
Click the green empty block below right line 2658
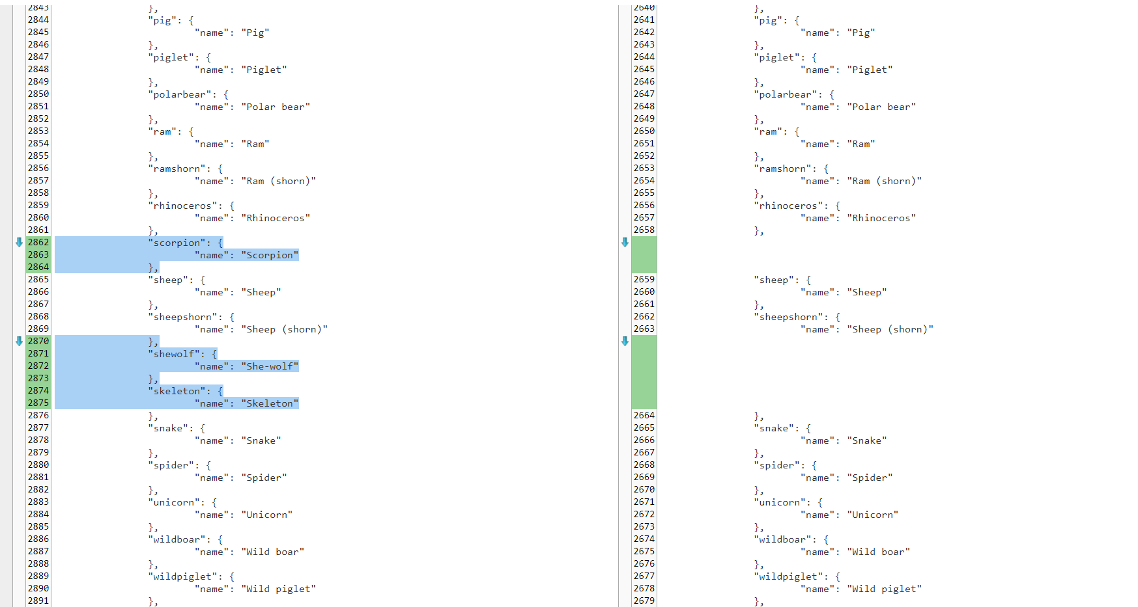coord(644,254)
